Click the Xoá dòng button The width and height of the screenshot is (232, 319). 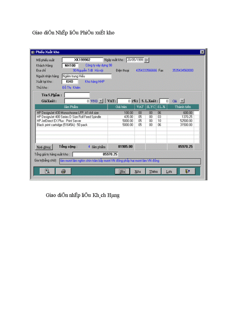click(43, 147)
